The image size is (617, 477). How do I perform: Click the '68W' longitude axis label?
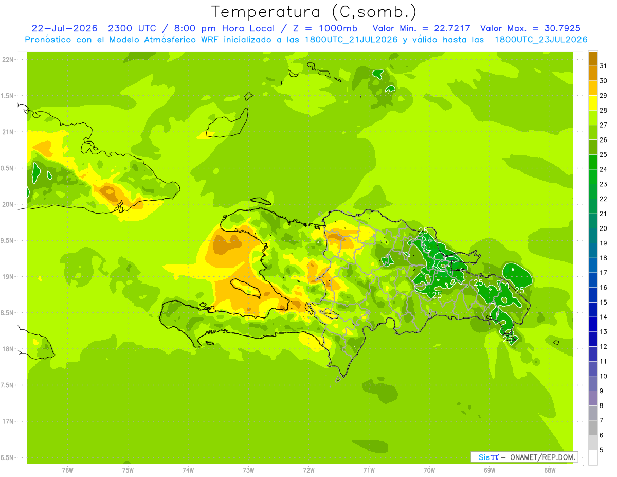click(550, 470)
